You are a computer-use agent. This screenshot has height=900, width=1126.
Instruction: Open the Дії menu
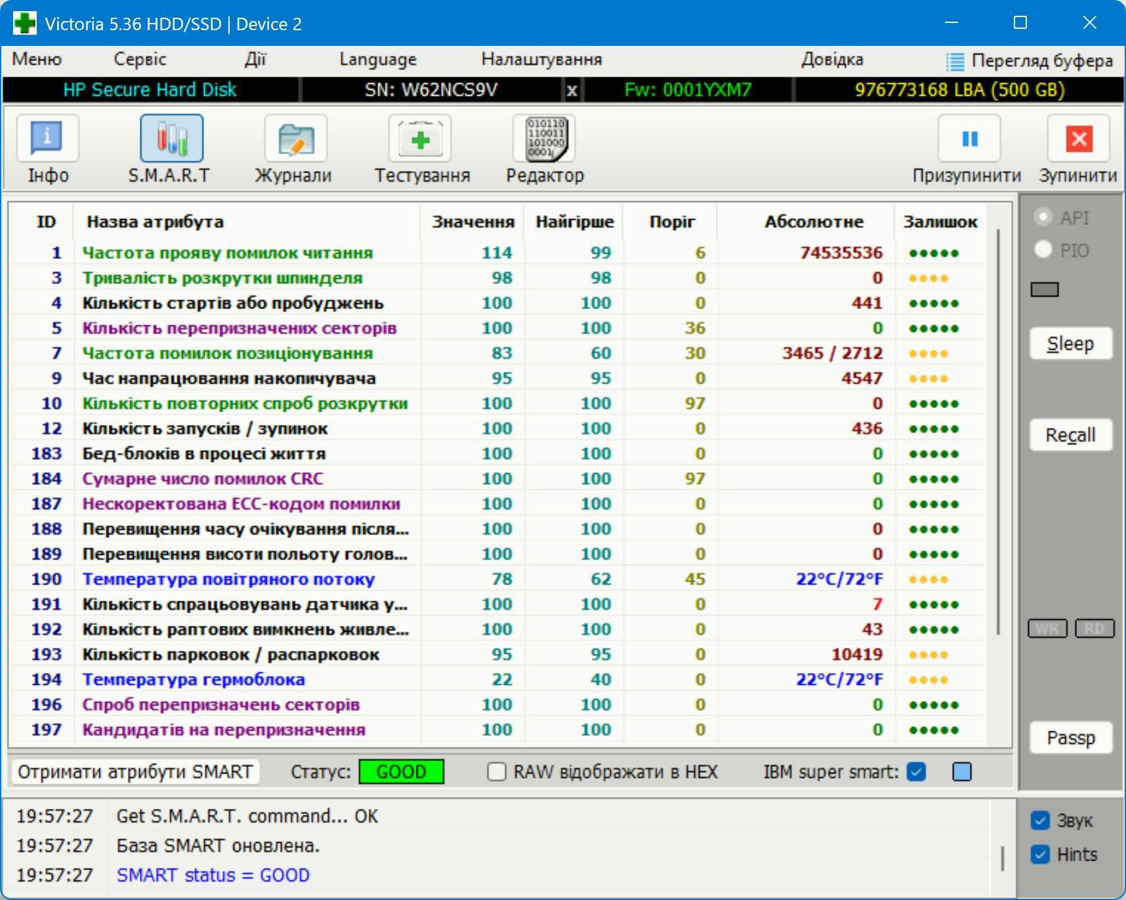click(x=255, y=60)
